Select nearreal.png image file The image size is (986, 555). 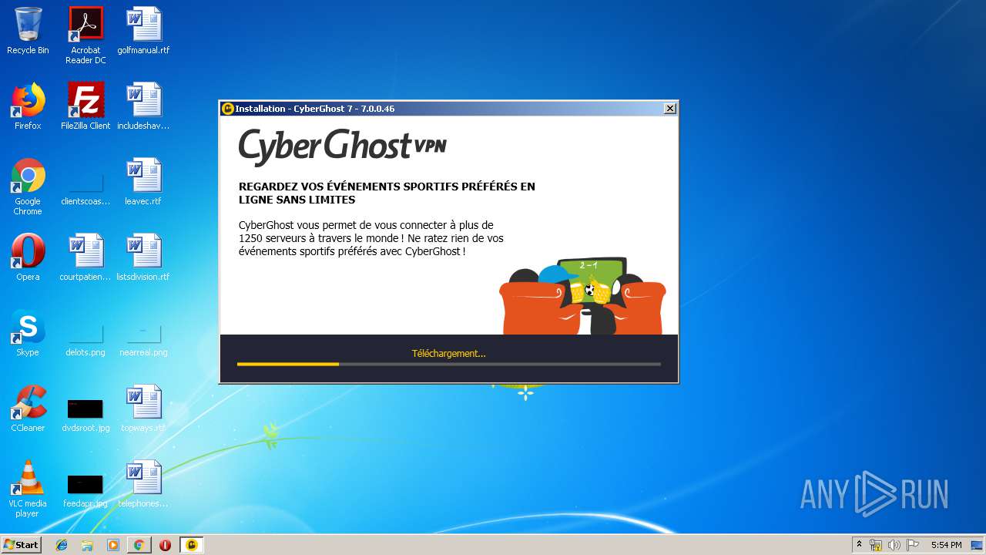coord(143,339)
